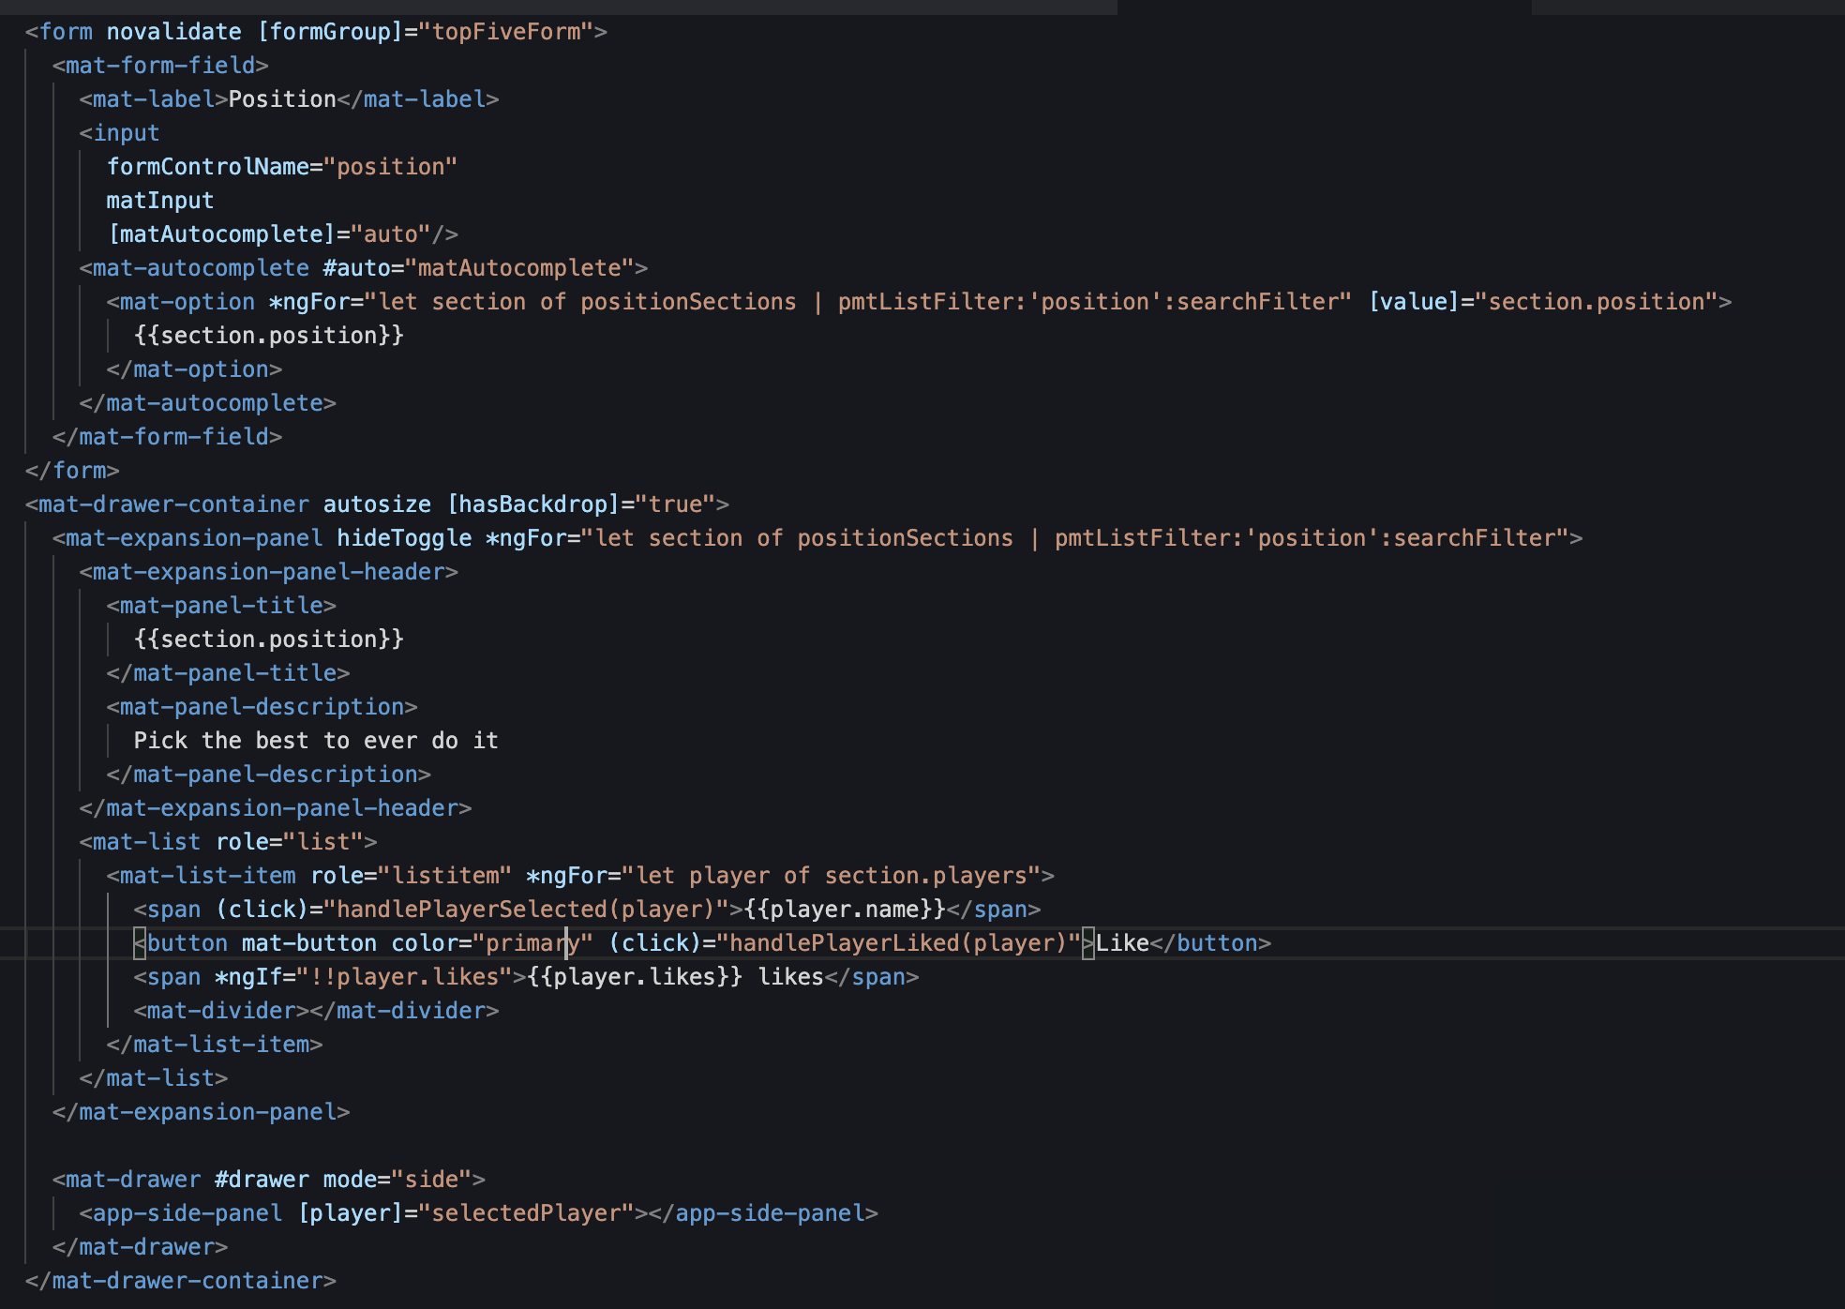Click #auto="matAutocomplete" template reference
The height and width of the screenshot is (1309, 1845).
(x=478, y=268)
